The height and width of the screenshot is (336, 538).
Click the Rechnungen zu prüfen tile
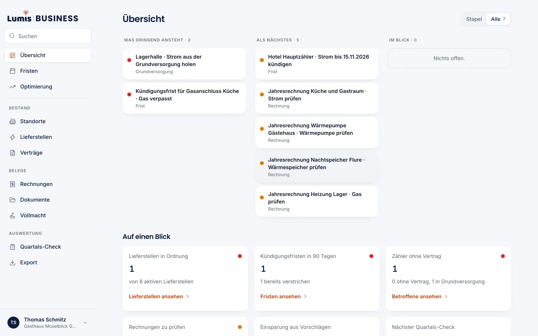pyautogui.click(x=185, y=327)
